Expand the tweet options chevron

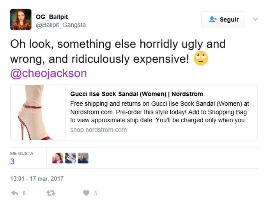(x=255, y=19)
